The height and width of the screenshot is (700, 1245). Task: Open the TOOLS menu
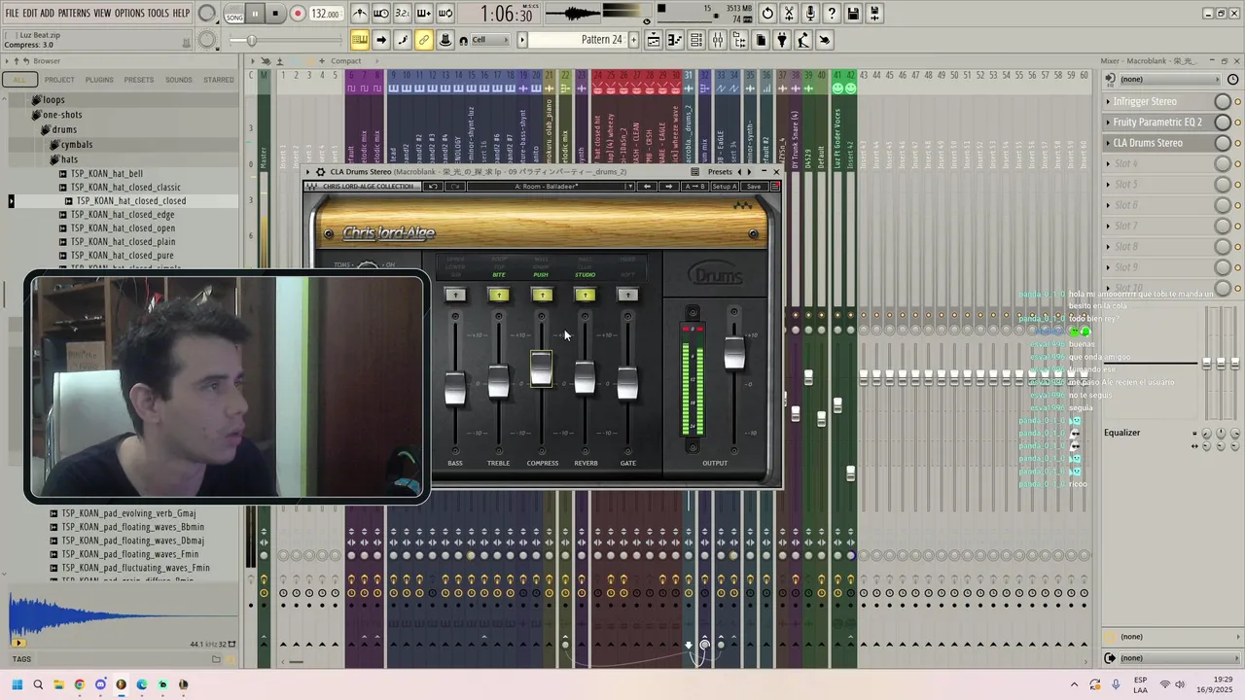159,13
